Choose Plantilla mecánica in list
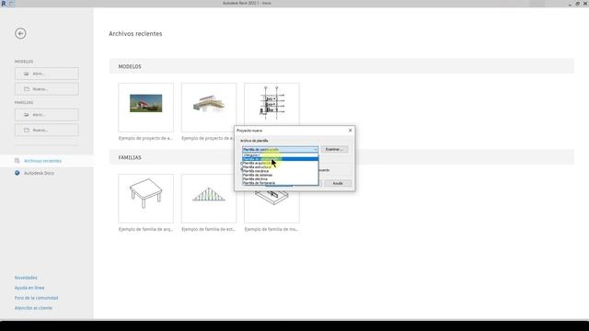This screenshot has width=589, height=331. click(x=280, y=171)
